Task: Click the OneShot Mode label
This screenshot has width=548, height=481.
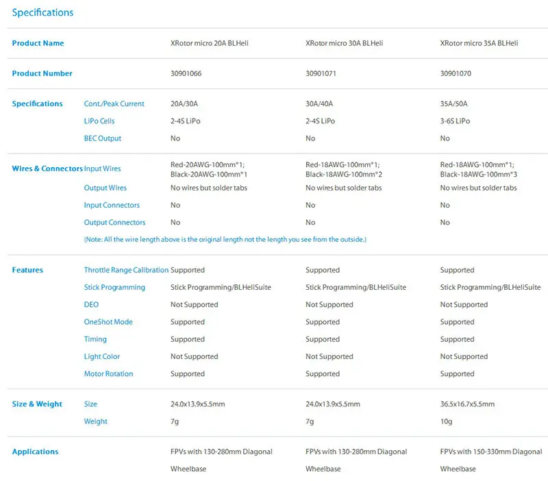Action: tap(108, 322)
